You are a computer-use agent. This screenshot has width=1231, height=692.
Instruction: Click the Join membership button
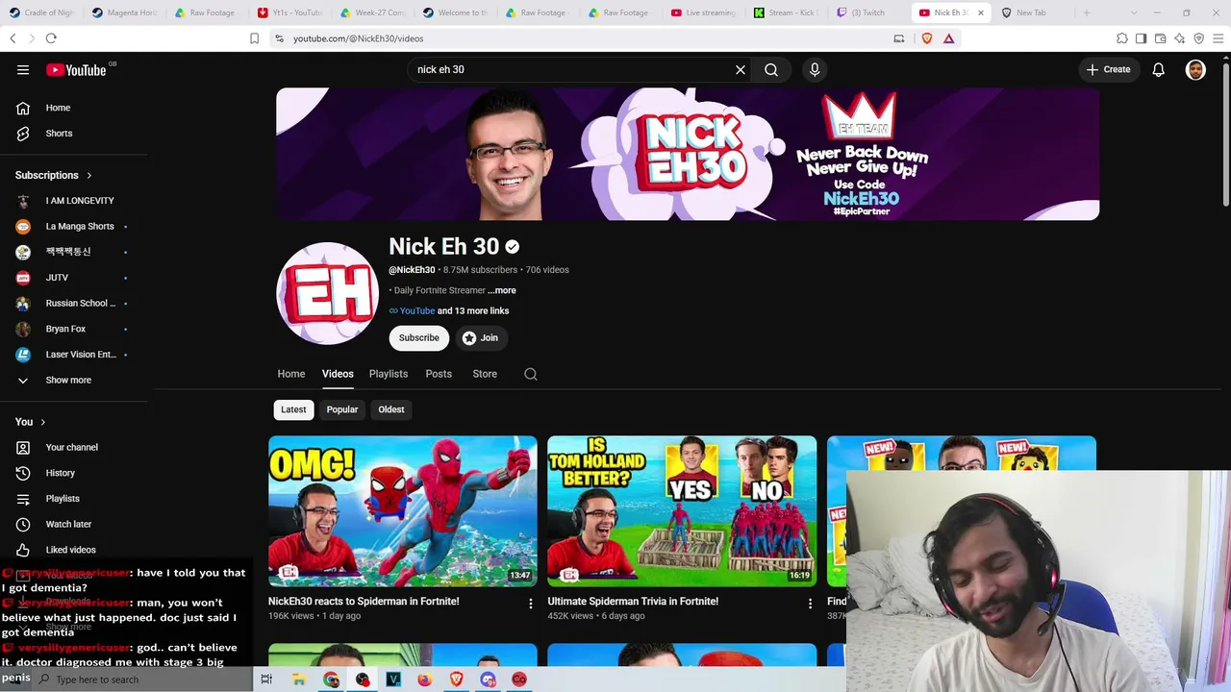pyautogui.click(x=480, y=337)
